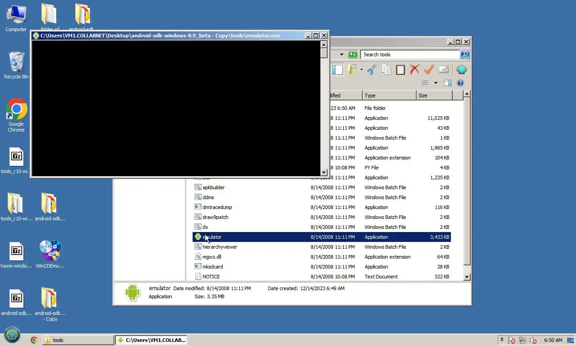The width and height of the screenshot is (576, 346).
Task: Click the Action Center flag tray icon
Action: click(x=512, y=340)
